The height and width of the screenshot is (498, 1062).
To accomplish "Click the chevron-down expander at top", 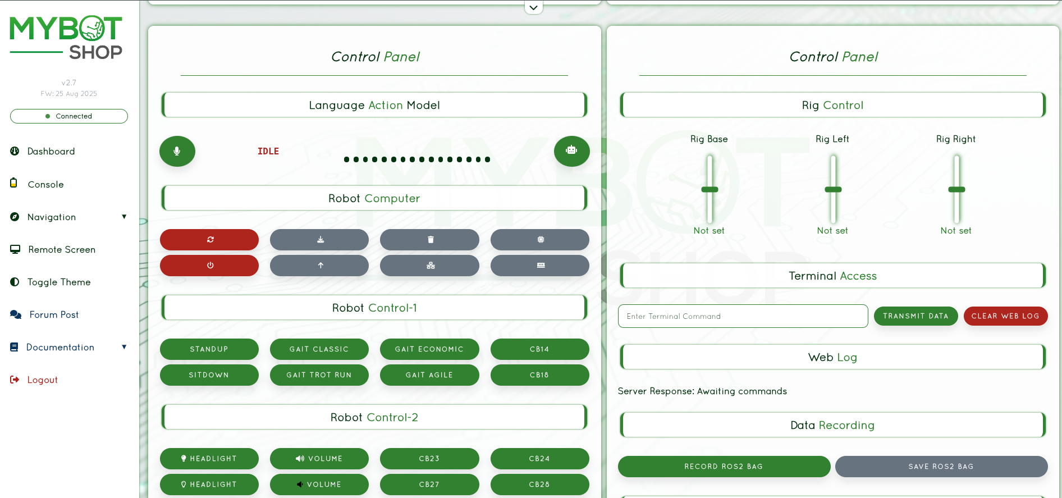I will point(533,8).
